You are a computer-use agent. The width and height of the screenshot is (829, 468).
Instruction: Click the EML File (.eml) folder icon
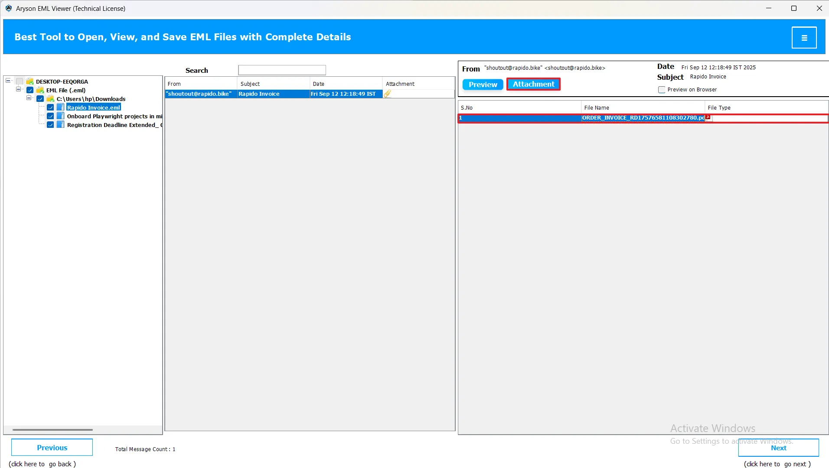[x=40, y=90]
